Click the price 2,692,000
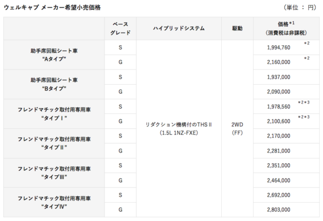Image resolution: width=323 pixels, height=221 pixels. pyautogui.click(x=278, y=195)
